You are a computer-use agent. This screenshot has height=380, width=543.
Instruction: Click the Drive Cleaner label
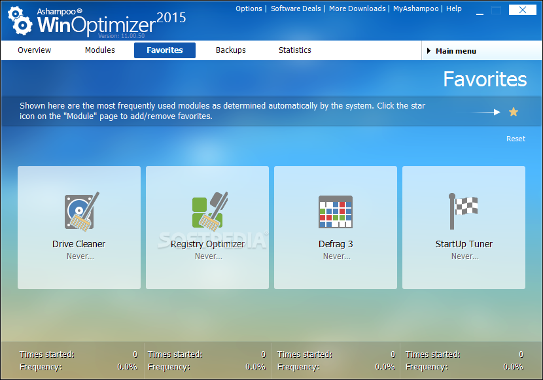point(79,244)
